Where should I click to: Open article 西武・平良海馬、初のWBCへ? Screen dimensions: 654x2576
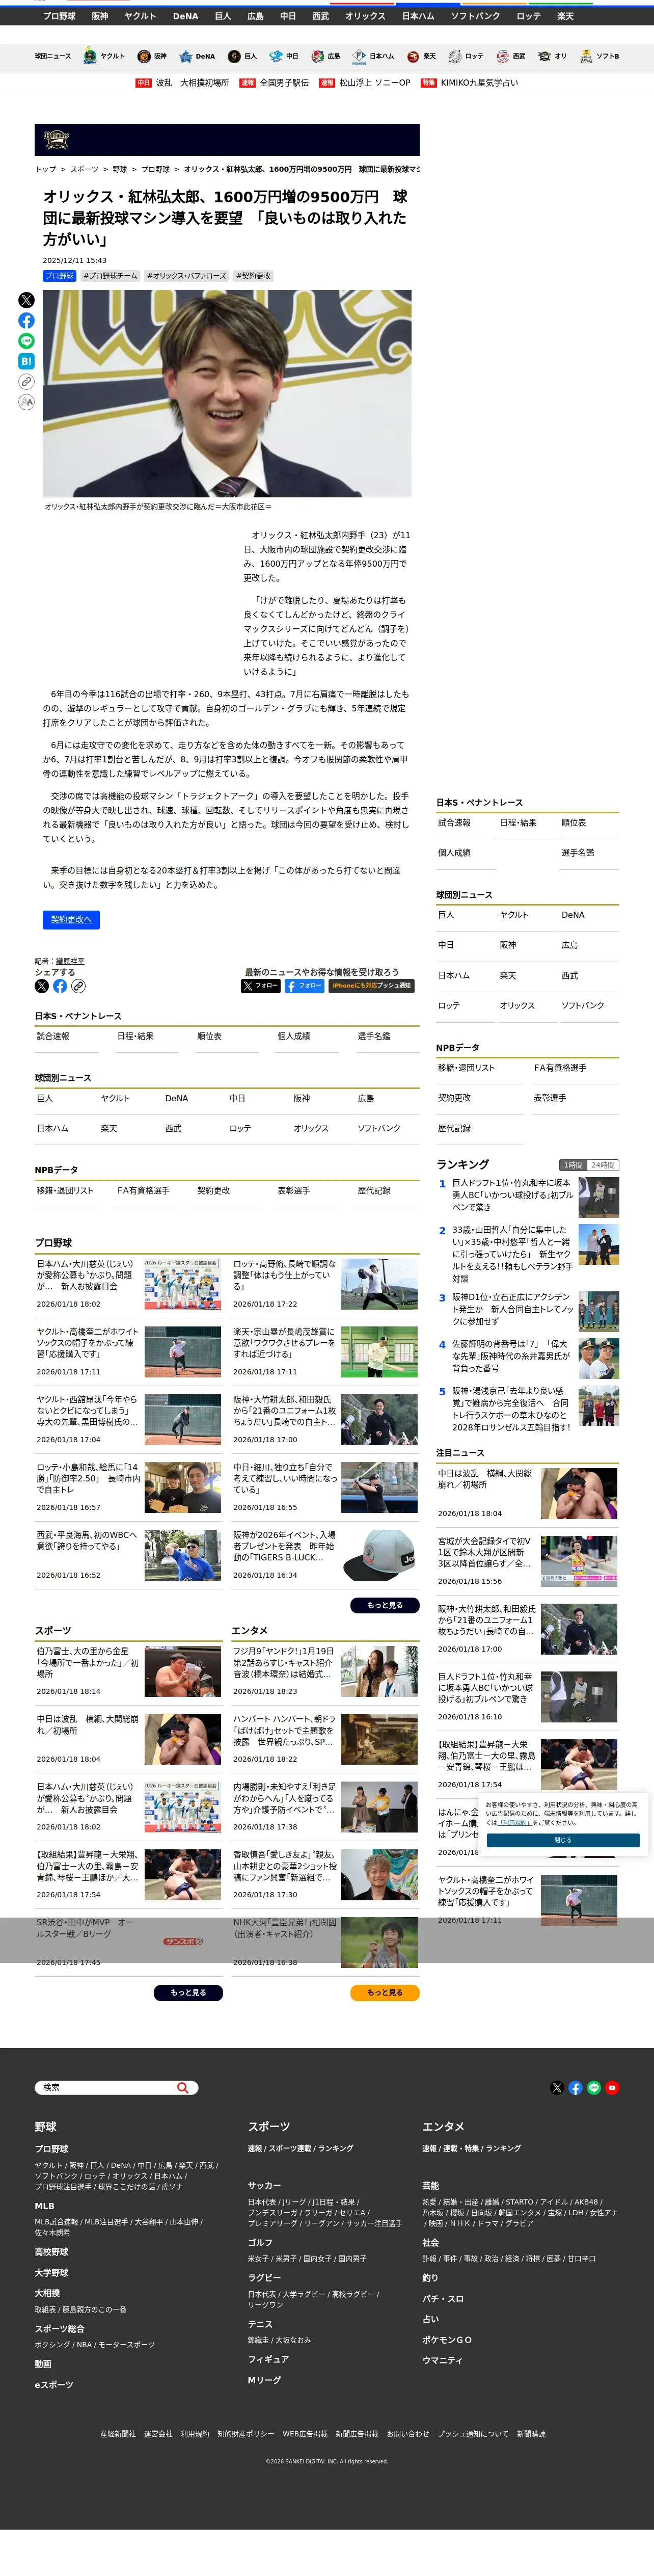point(87,1540)
